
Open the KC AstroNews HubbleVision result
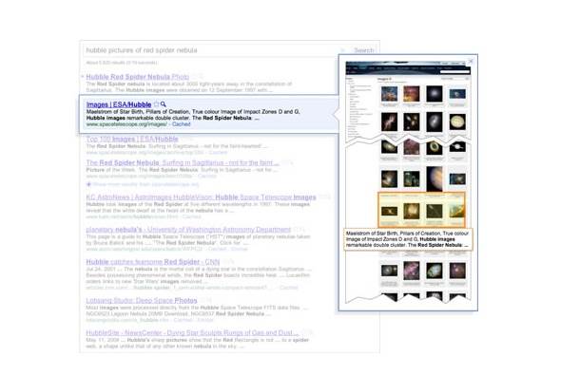(x=201, y=197)
